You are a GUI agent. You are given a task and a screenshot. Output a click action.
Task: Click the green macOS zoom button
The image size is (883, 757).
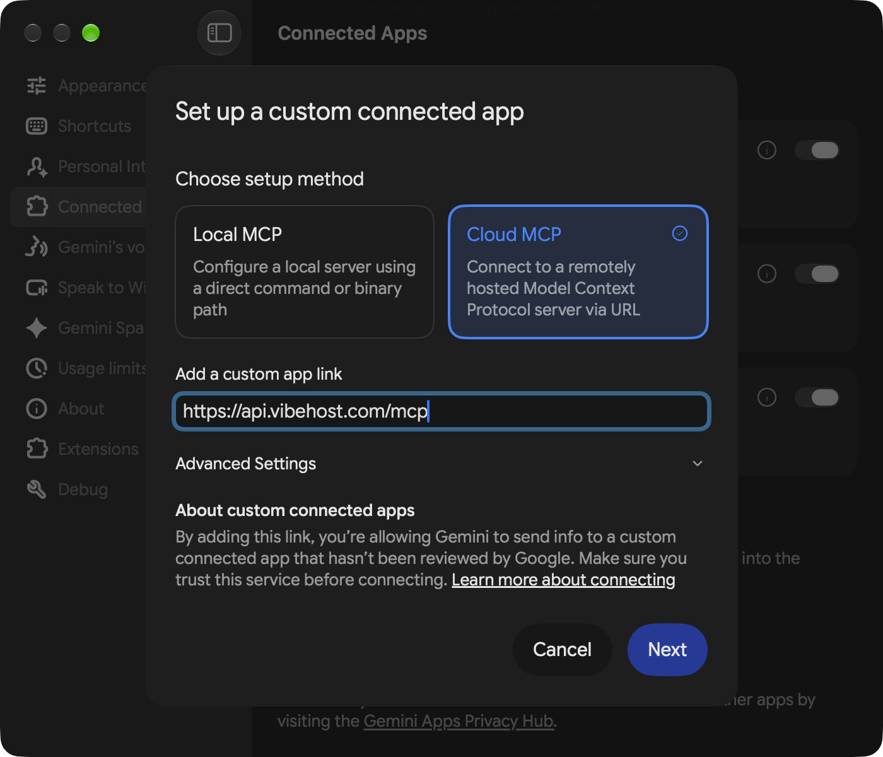point(91,33)
